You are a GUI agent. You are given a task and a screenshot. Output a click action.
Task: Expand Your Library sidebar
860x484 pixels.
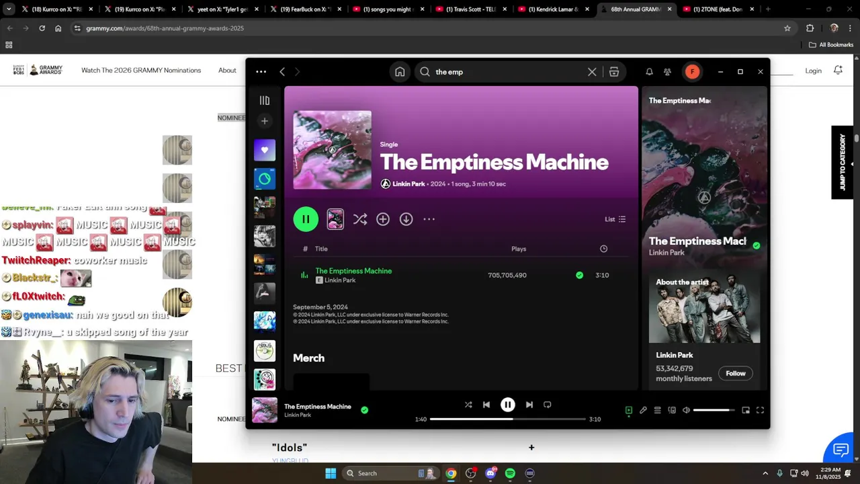click(x=265, y=100)
